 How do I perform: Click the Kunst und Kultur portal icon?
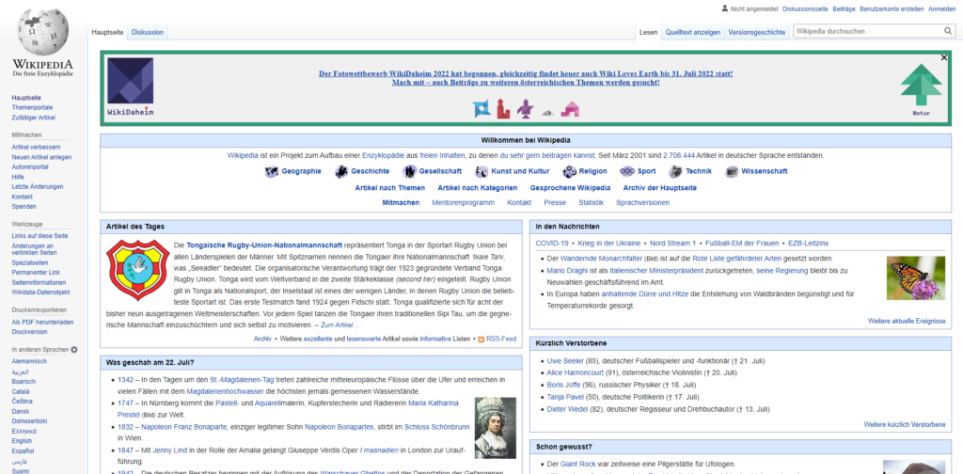pos(481,172)
